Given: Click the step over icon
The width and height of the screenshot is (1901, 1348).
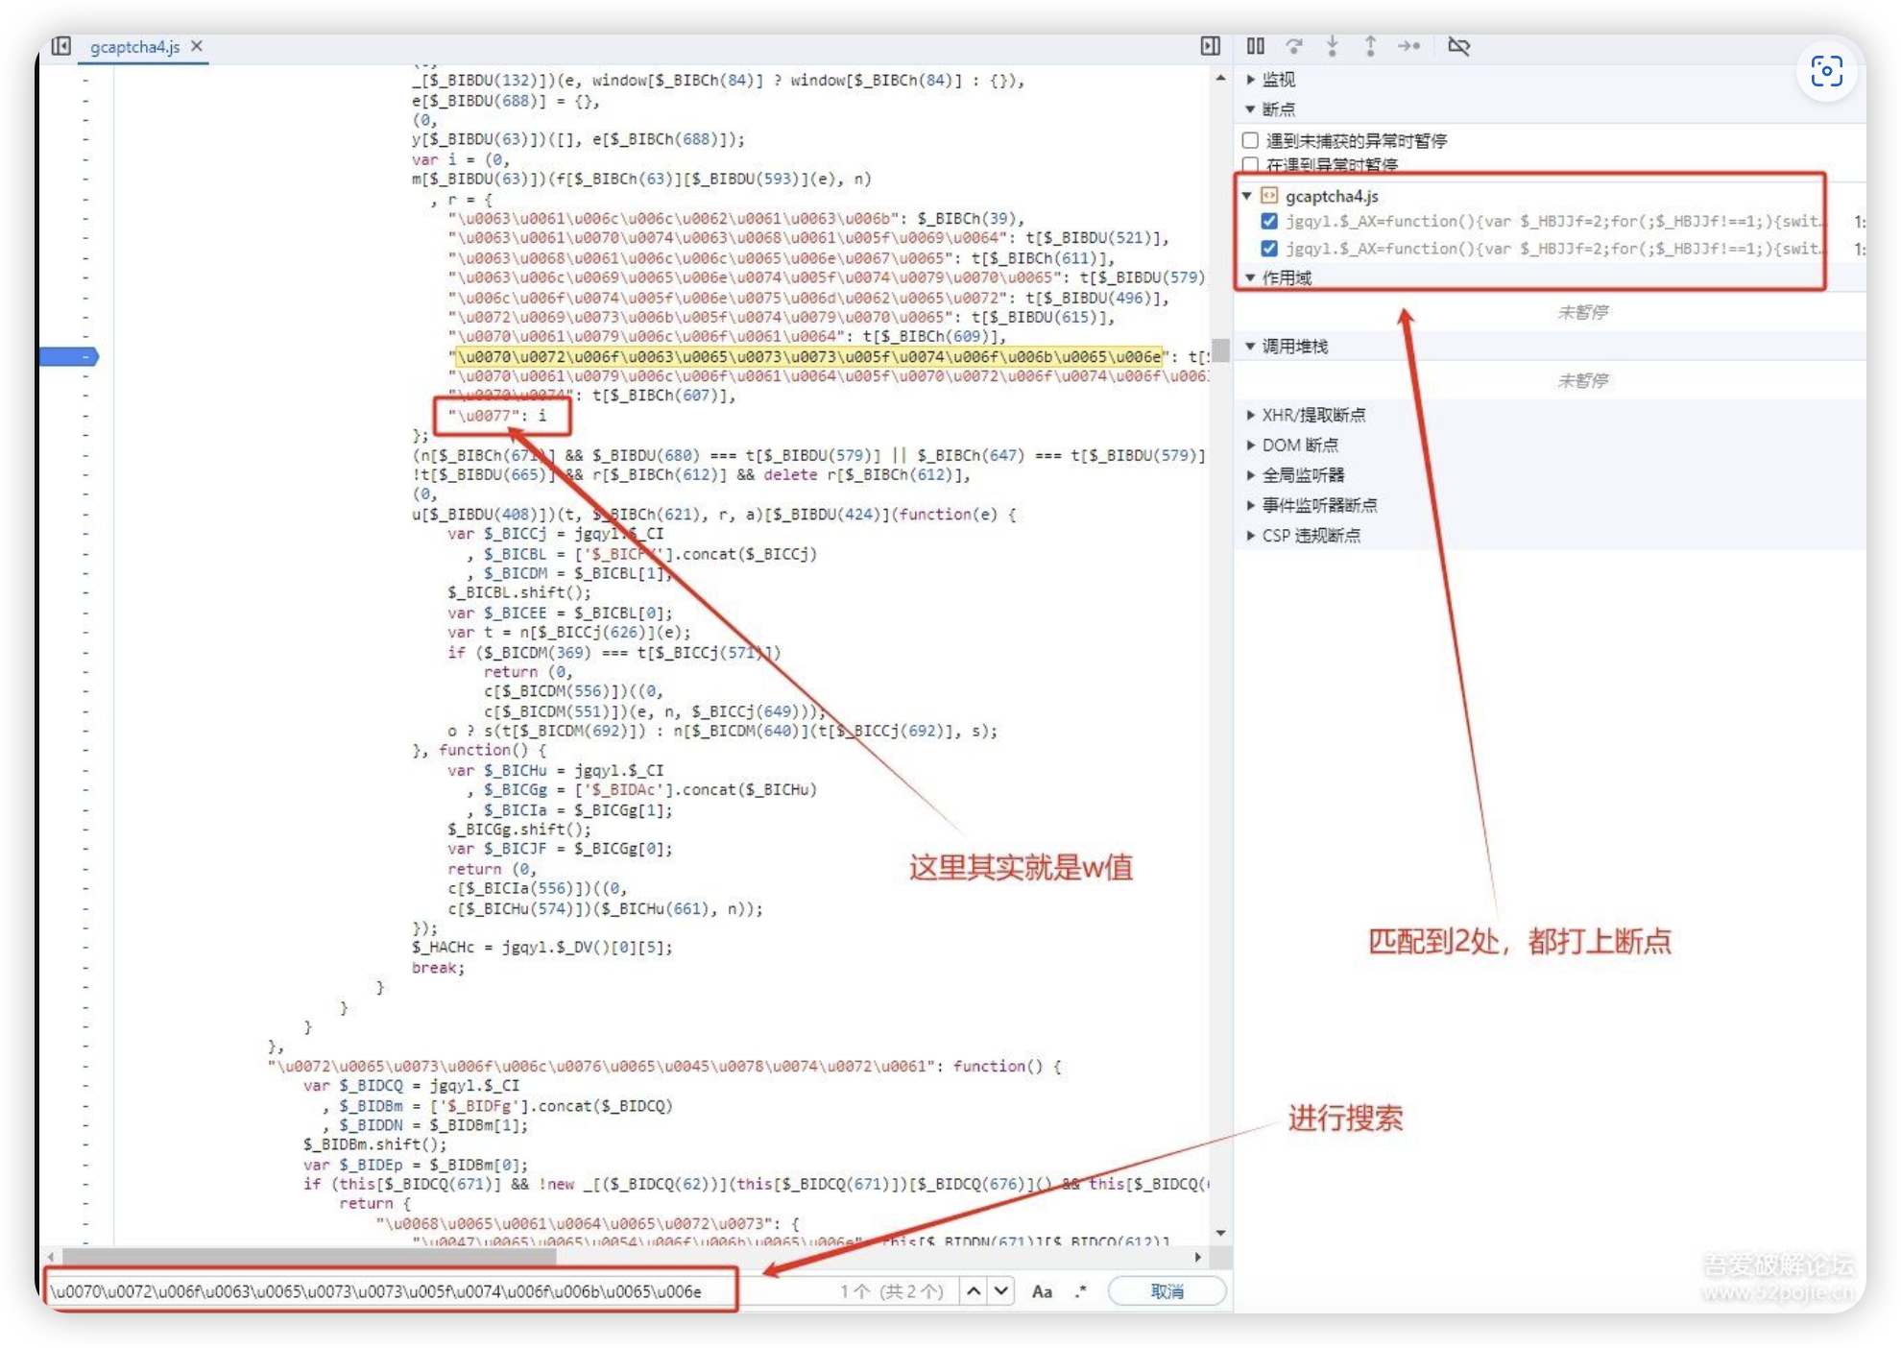Looking at the screenshot, I should click(1294, 46).
